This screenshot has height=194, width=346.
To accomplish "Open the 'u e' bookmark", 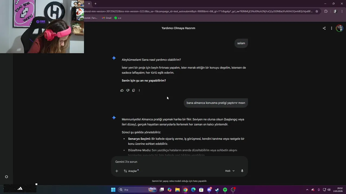I will [118, 18].
